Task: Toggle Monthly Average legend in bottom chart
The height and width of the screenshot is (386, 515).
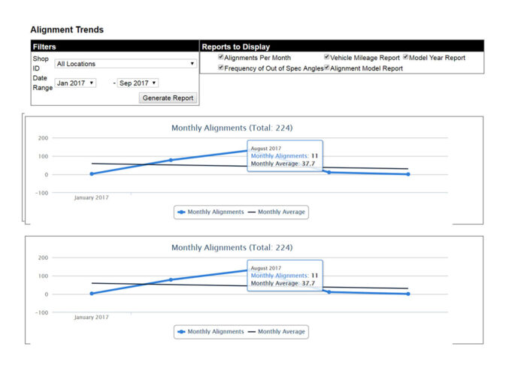Action: coord(276,331)
